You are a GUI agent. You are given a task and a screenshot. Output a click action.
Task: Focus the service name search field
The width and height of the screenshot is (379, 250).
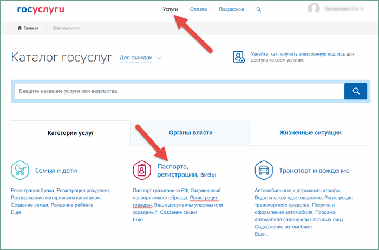(179, 91)
